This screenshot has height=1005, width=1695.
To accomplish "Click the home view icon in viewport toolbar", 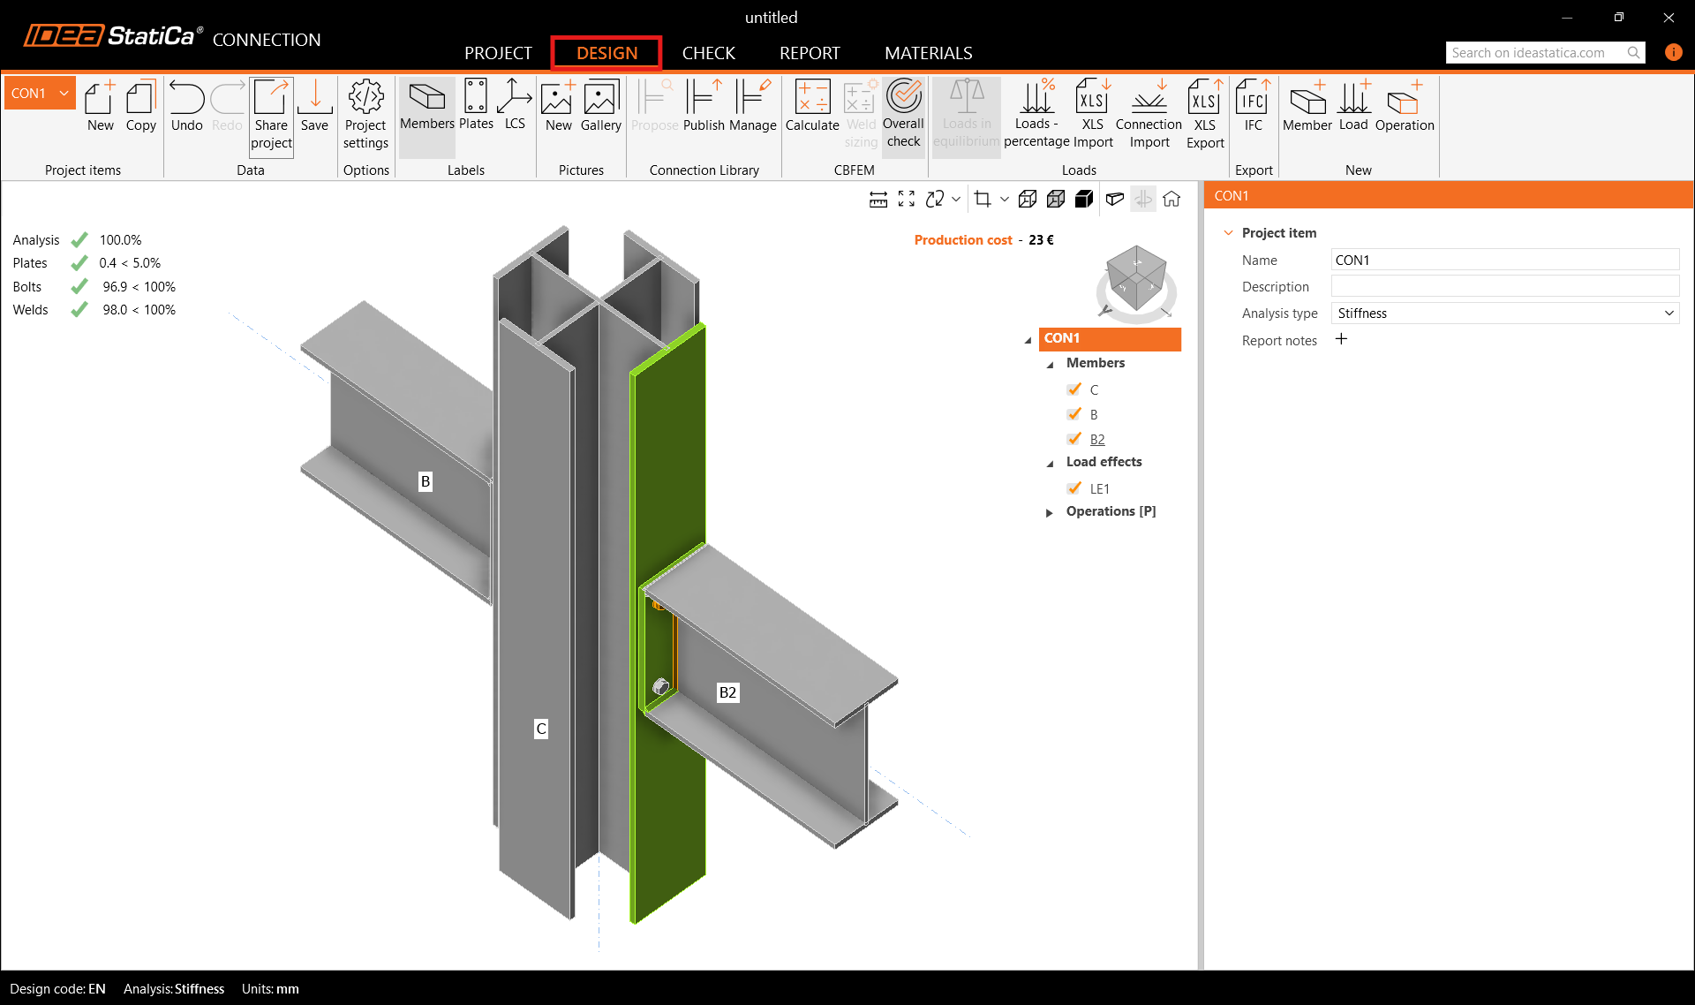I will coord(1171,200).
